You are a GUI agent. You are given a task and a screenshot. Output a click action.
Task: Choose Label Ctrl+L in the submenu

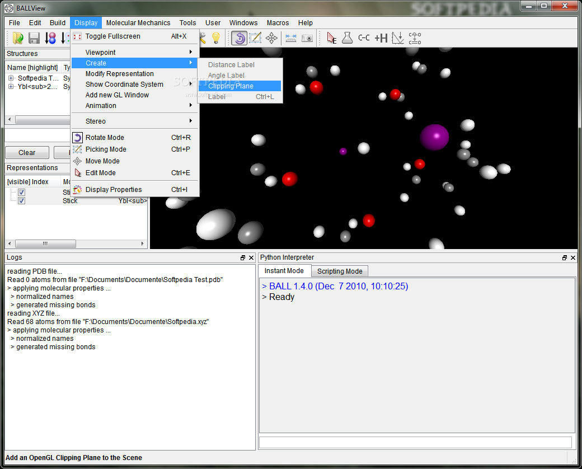(x=240, y=97)
